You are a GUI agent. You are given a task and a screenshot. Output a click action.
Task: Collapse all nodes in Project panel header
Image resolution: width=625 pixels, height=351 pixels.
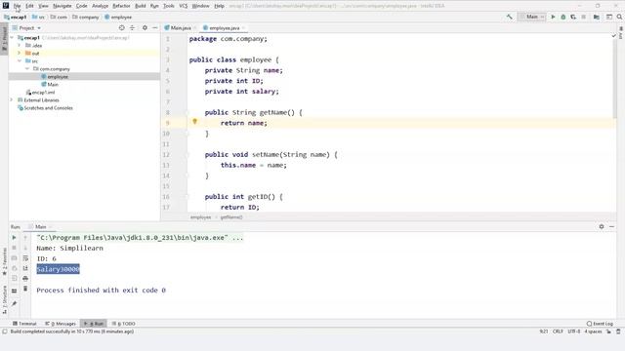pos(133,28)
